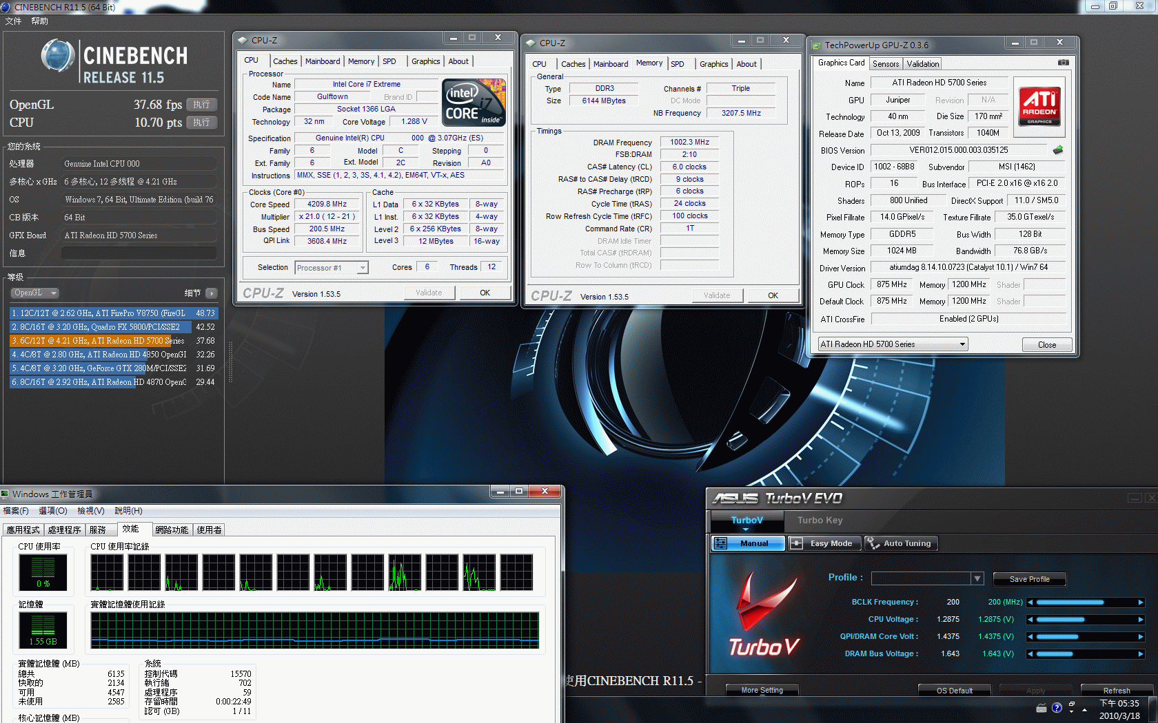Image resolution: width=1158 pixels, height=723 pixels.
Task: Click OK in the CPU-Z CPU window
Action: [x=485, y=293]
